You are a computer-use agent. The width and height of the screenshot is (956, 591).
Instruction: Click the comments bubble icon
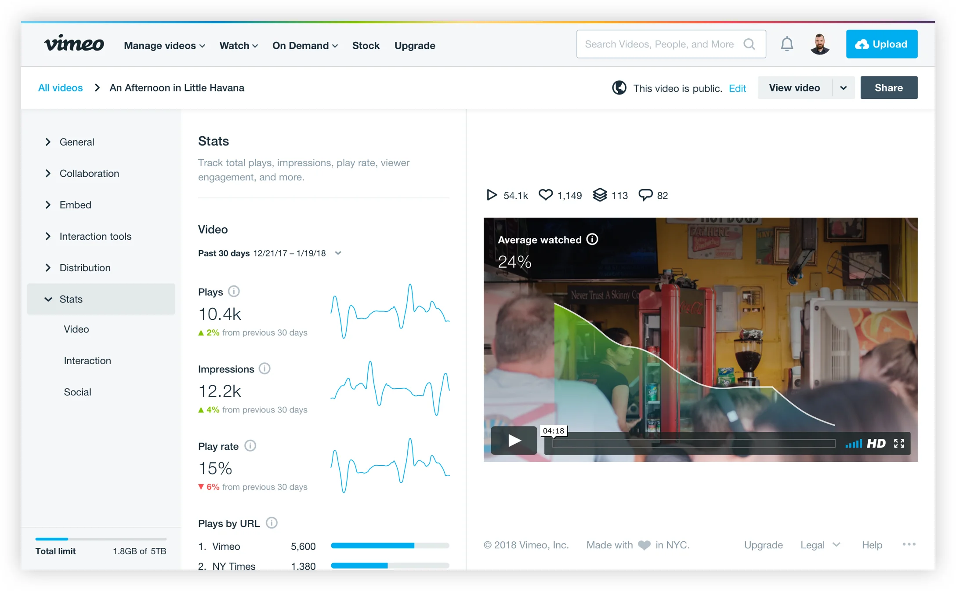[x=645, y=195]
